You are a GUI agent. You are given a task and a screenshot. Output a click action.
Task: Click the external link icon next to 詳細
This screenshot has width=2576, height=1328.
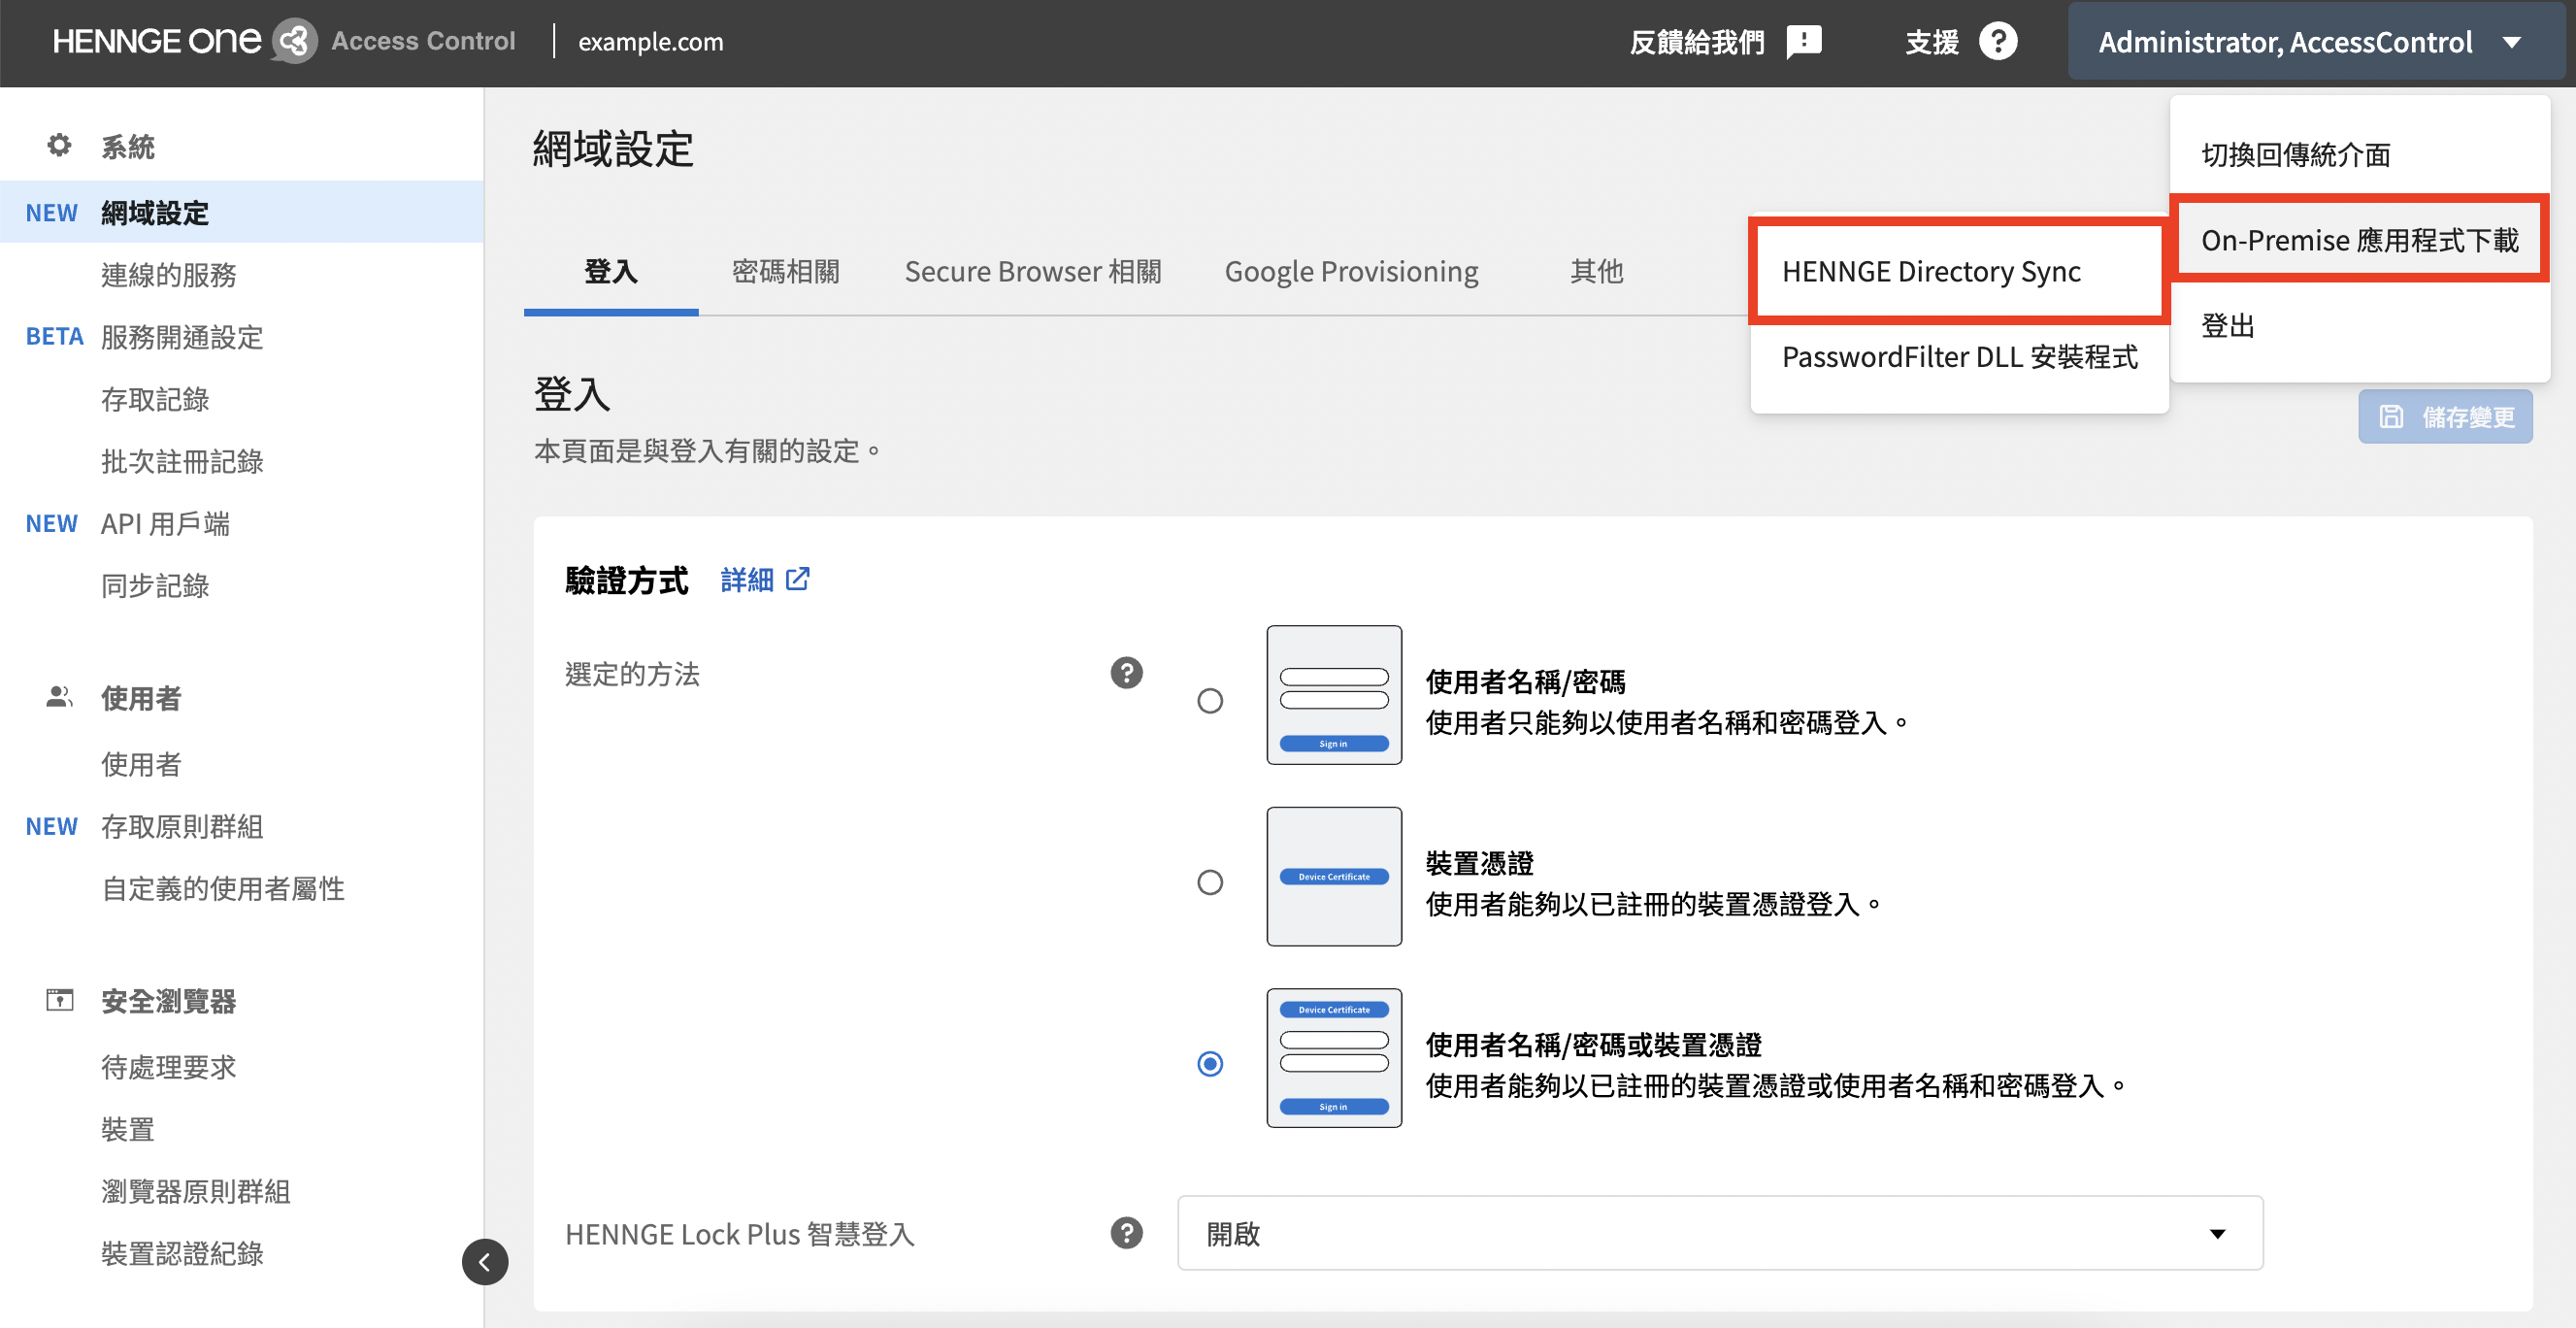pyautogui.click(x=798, y=579)
